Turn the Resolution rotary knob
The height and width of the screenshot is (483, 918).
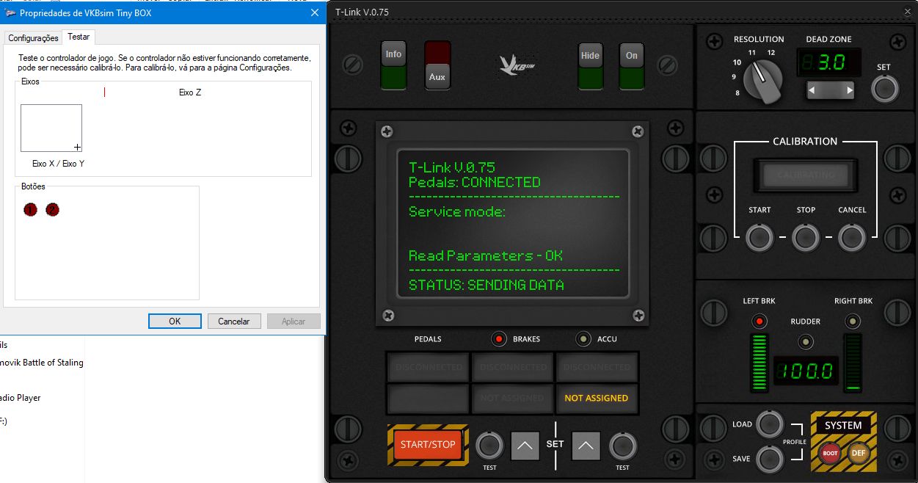coord(763,80)
